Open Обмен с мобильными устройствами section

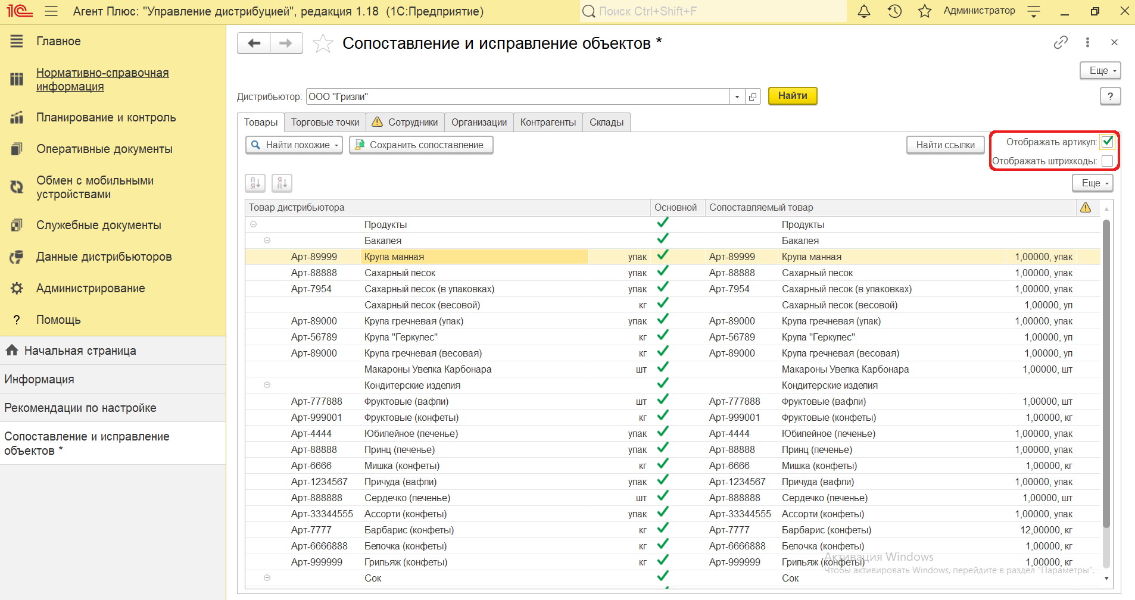[x=95, y=187]
